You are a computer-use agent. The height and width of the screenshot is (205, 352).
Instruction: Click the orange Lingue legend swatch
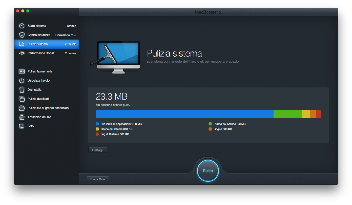[210, 129]
